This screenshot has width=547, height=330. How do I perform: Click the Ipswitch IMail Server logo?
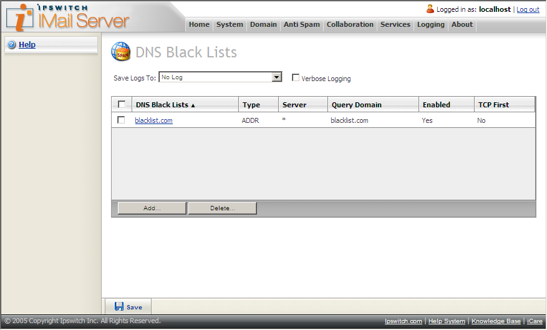pos(68,17)
